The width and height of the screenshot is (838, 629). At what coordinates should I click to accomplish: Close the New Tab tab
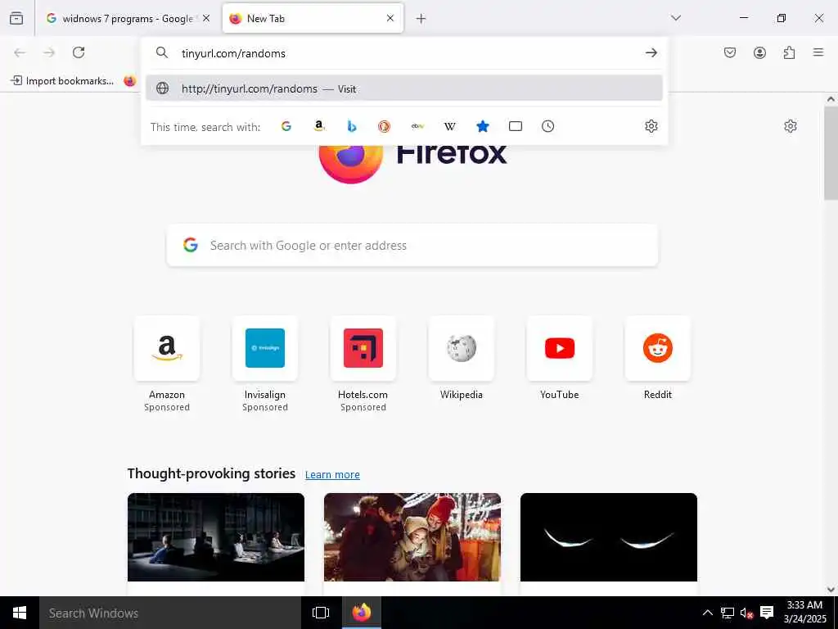pyautogui.click(x=390, y=18)
